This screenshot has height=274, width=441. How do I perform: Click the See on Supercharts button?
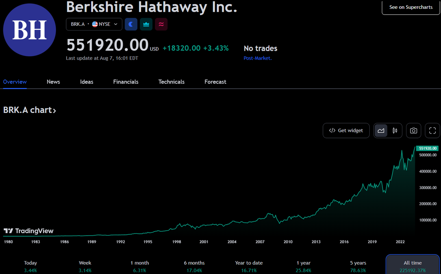[411, 7]
